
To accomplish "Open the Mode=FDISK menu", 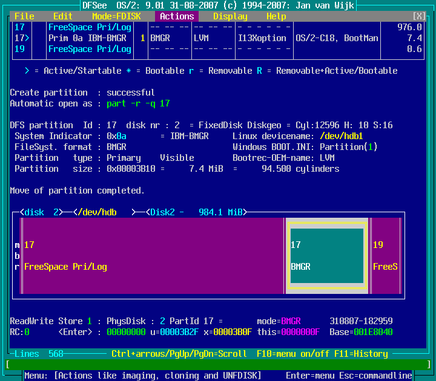I will [116, 16].
